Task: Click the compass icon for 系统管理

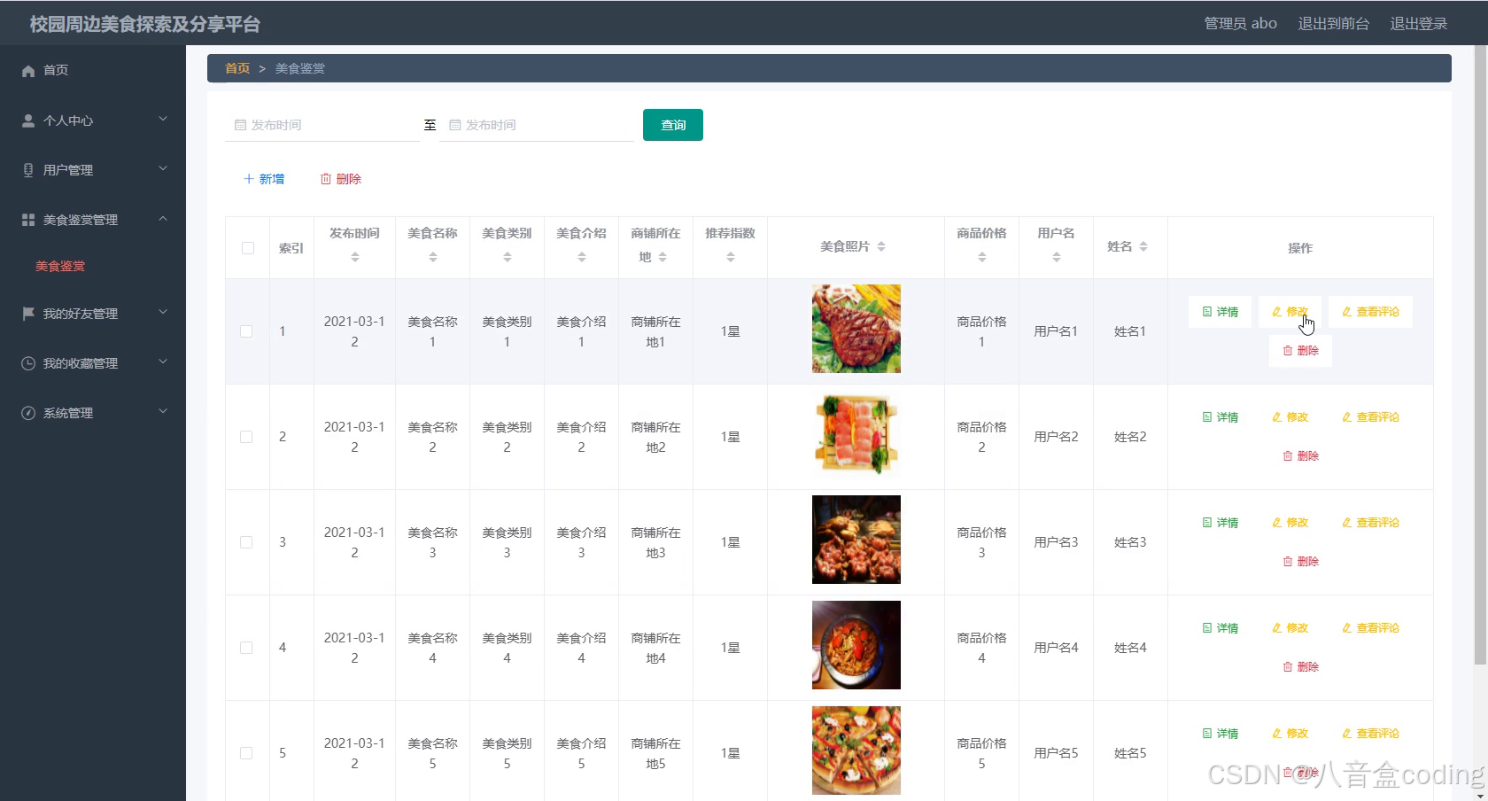Action: [x=28, y=413]
